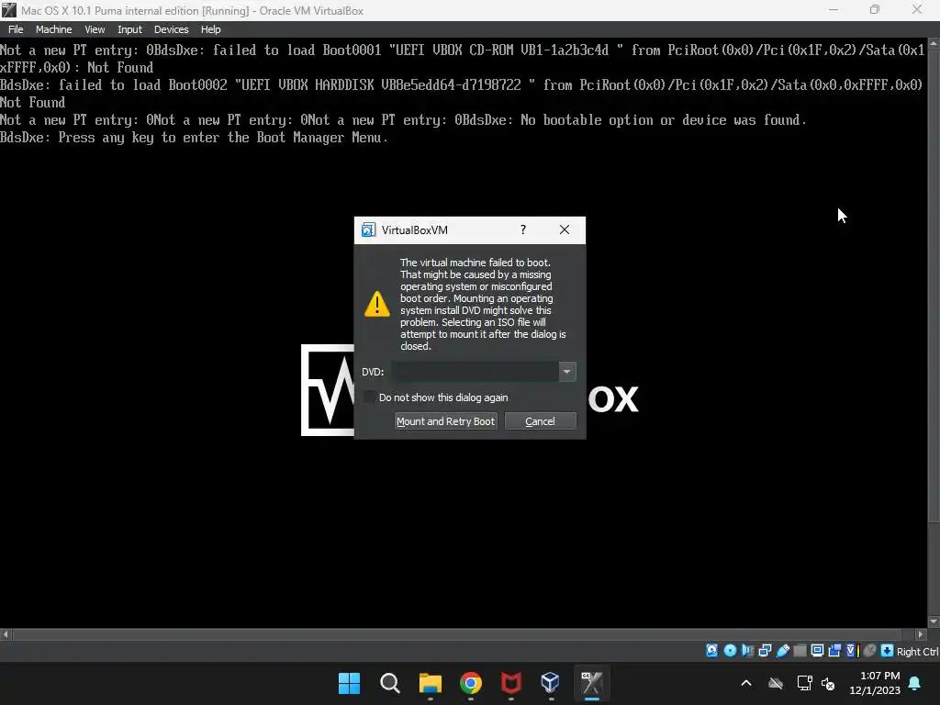The width and height of the screenshot is (940, 705).
Task: Click the Right Ctrl host key label
Action: 917,652
